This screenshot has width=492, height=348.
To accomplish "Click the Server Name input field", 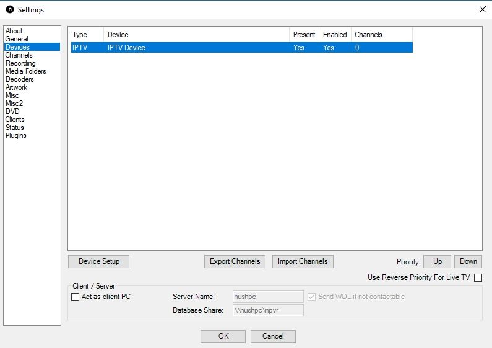I will point(268,297).
